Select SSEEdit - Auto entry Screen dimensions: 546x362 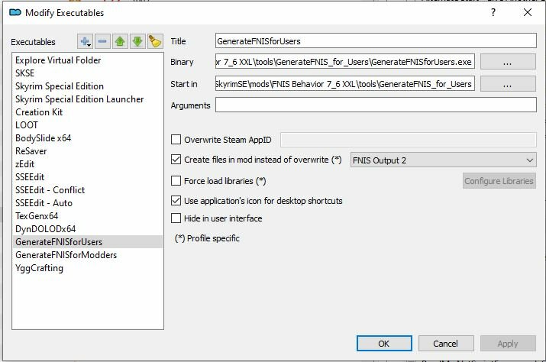pyautogui.click(x=88, y=203)
